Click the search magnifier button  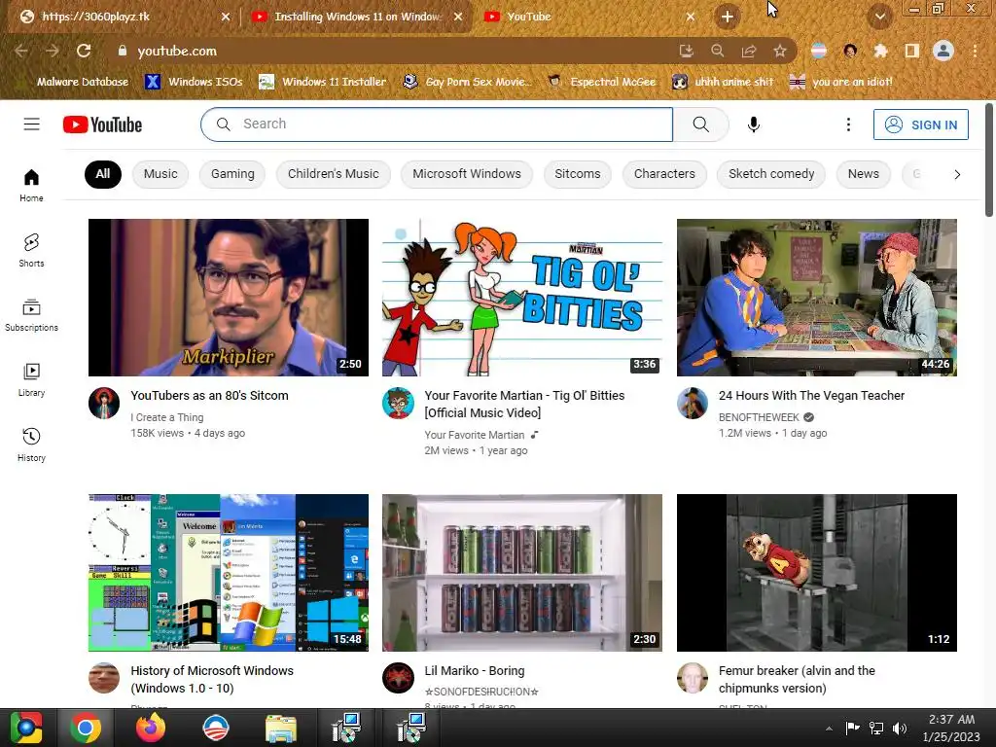coord(700,124)
